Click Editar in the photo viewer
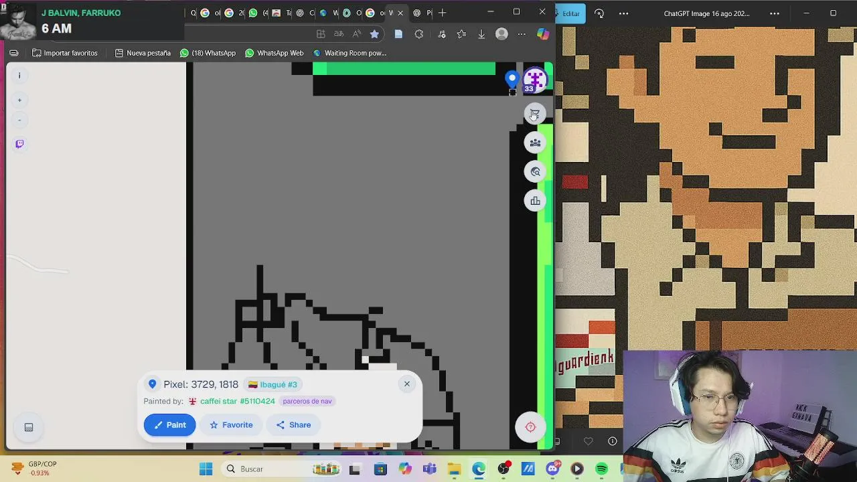 [571, 13]
